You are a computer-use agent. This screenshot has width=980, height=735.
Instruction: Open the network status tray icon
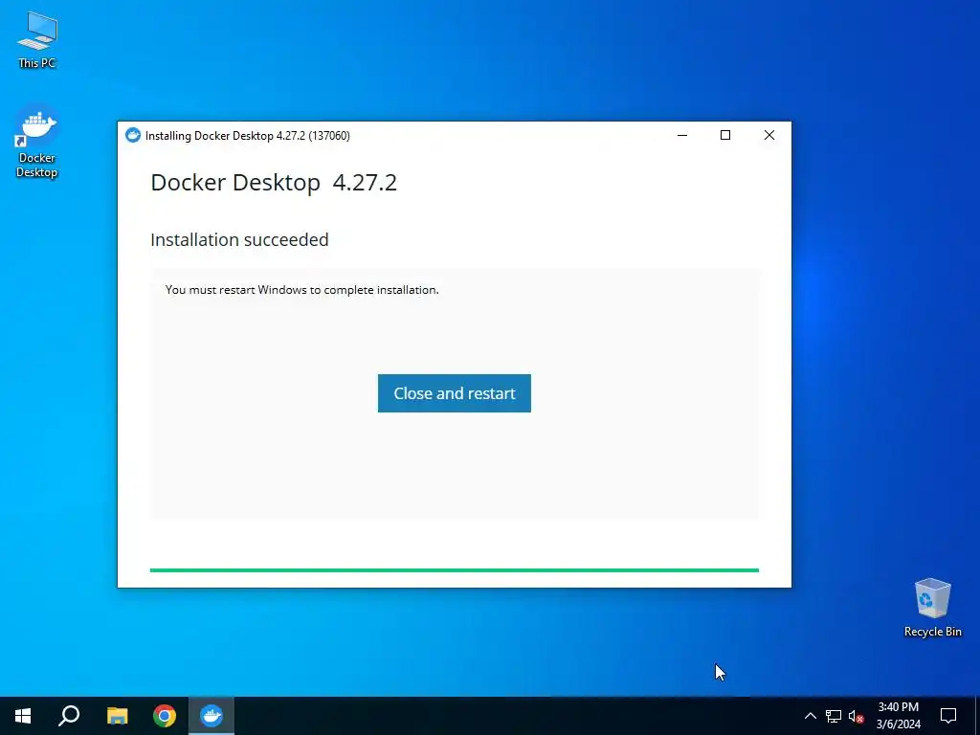[x=834, y=716]
